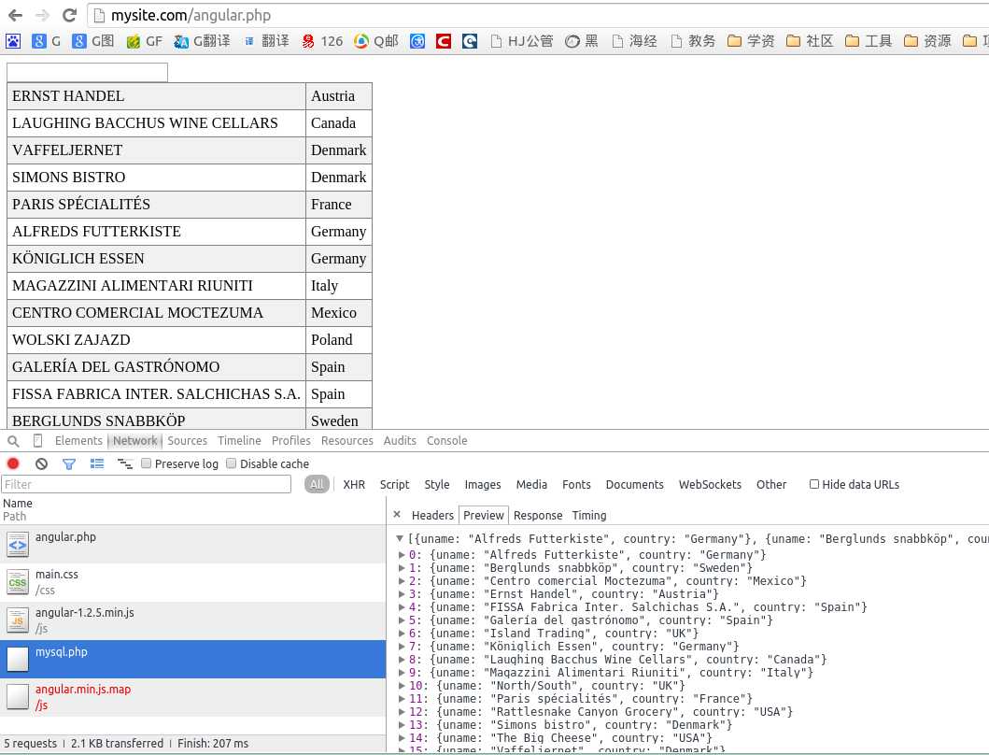Screen dimensions: 989x755
Task: Expand item 0 Alfreds Futterkiste
Action: point(402,555)
